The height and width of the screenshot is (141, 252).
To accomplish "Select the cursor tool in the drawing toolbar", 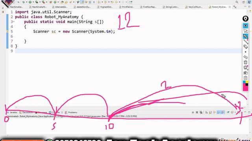I will coord(245,31).
